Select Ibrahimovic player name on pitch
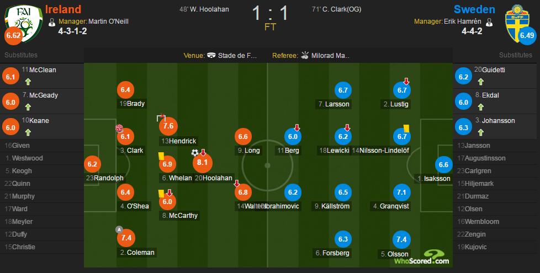 point(281,206)
